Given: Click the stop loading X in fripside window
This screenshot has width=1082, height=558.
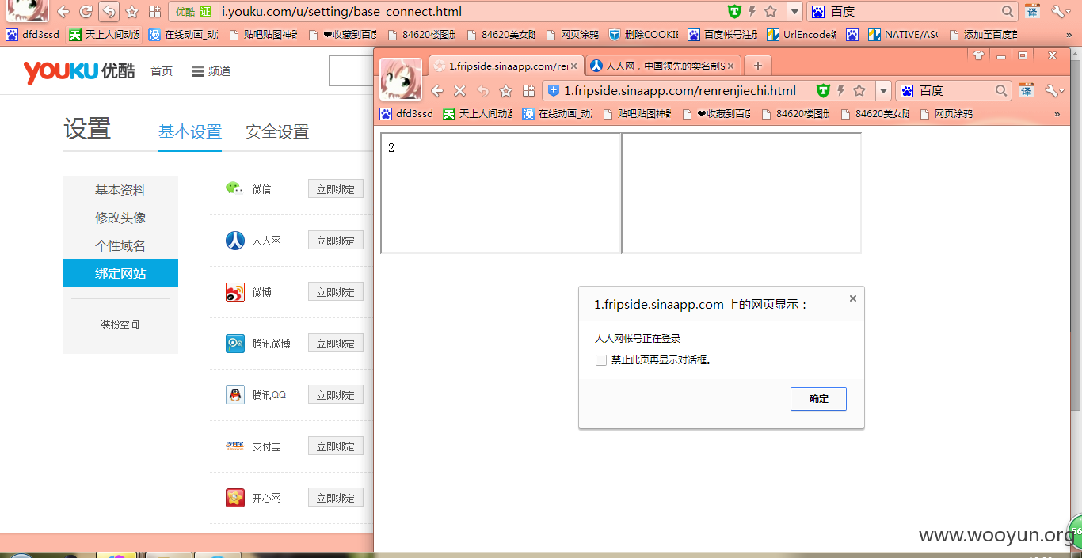Looking at the screenshot, I should pyautogui.click(x=459, y=90).
